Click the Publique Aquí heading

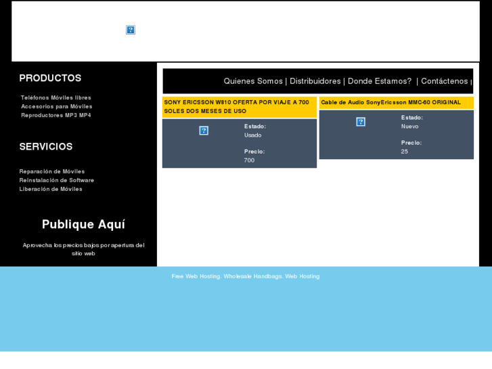pos(83,224)
